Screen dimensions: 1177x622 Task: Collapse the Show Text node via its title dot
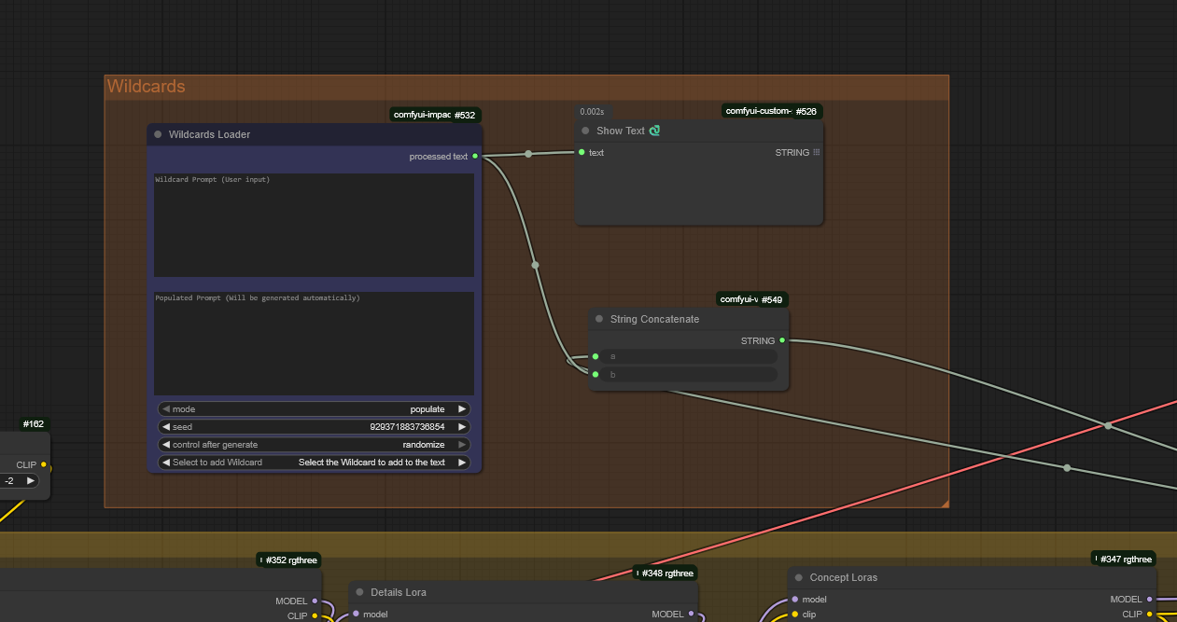(x=585, y=131)
